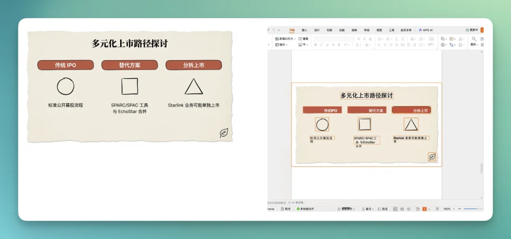
Task: Switch to the 审阅 (Review) tab
Action: pos(367,30)
